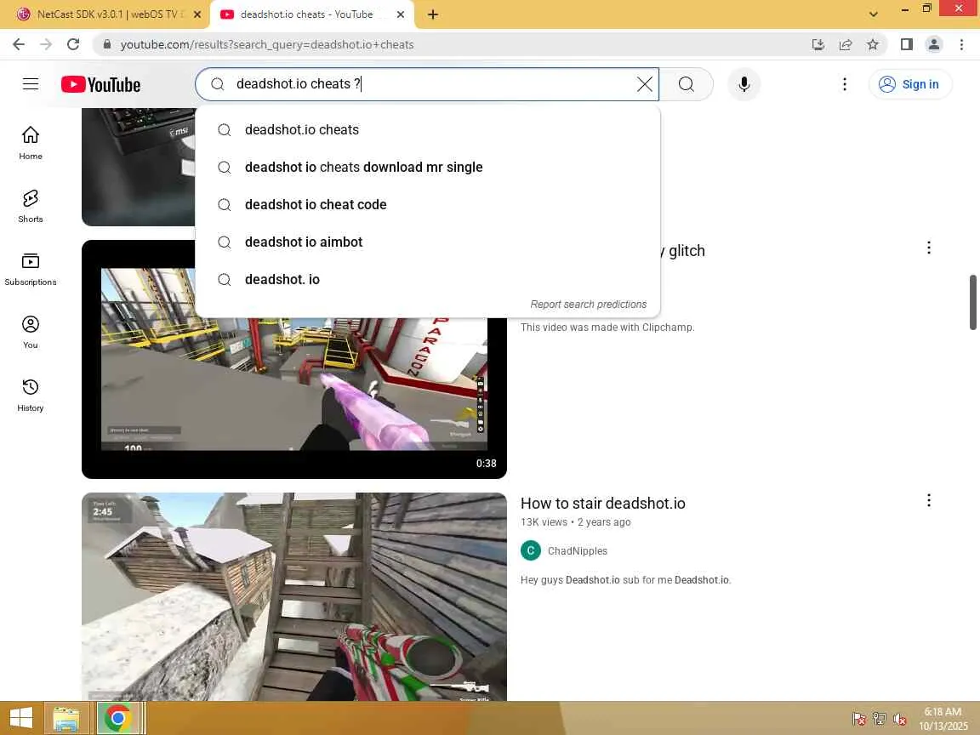Clear the search query with the X icon
The height and width of the screenshot is (735, 980).
(644, 84)
